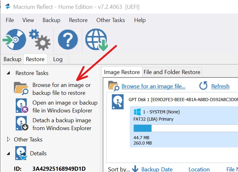Open the Restore menu
The height and width of the screenshot is (172, 238).
click(x=78, y=20)
